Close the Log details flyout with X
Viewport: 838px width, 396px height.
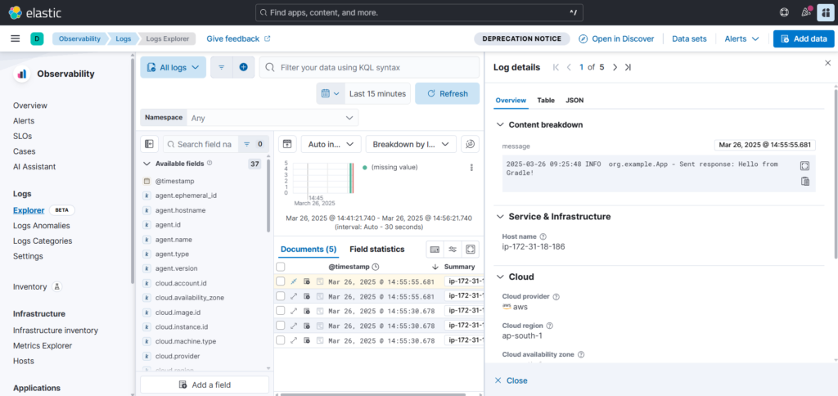coord(828,63)
